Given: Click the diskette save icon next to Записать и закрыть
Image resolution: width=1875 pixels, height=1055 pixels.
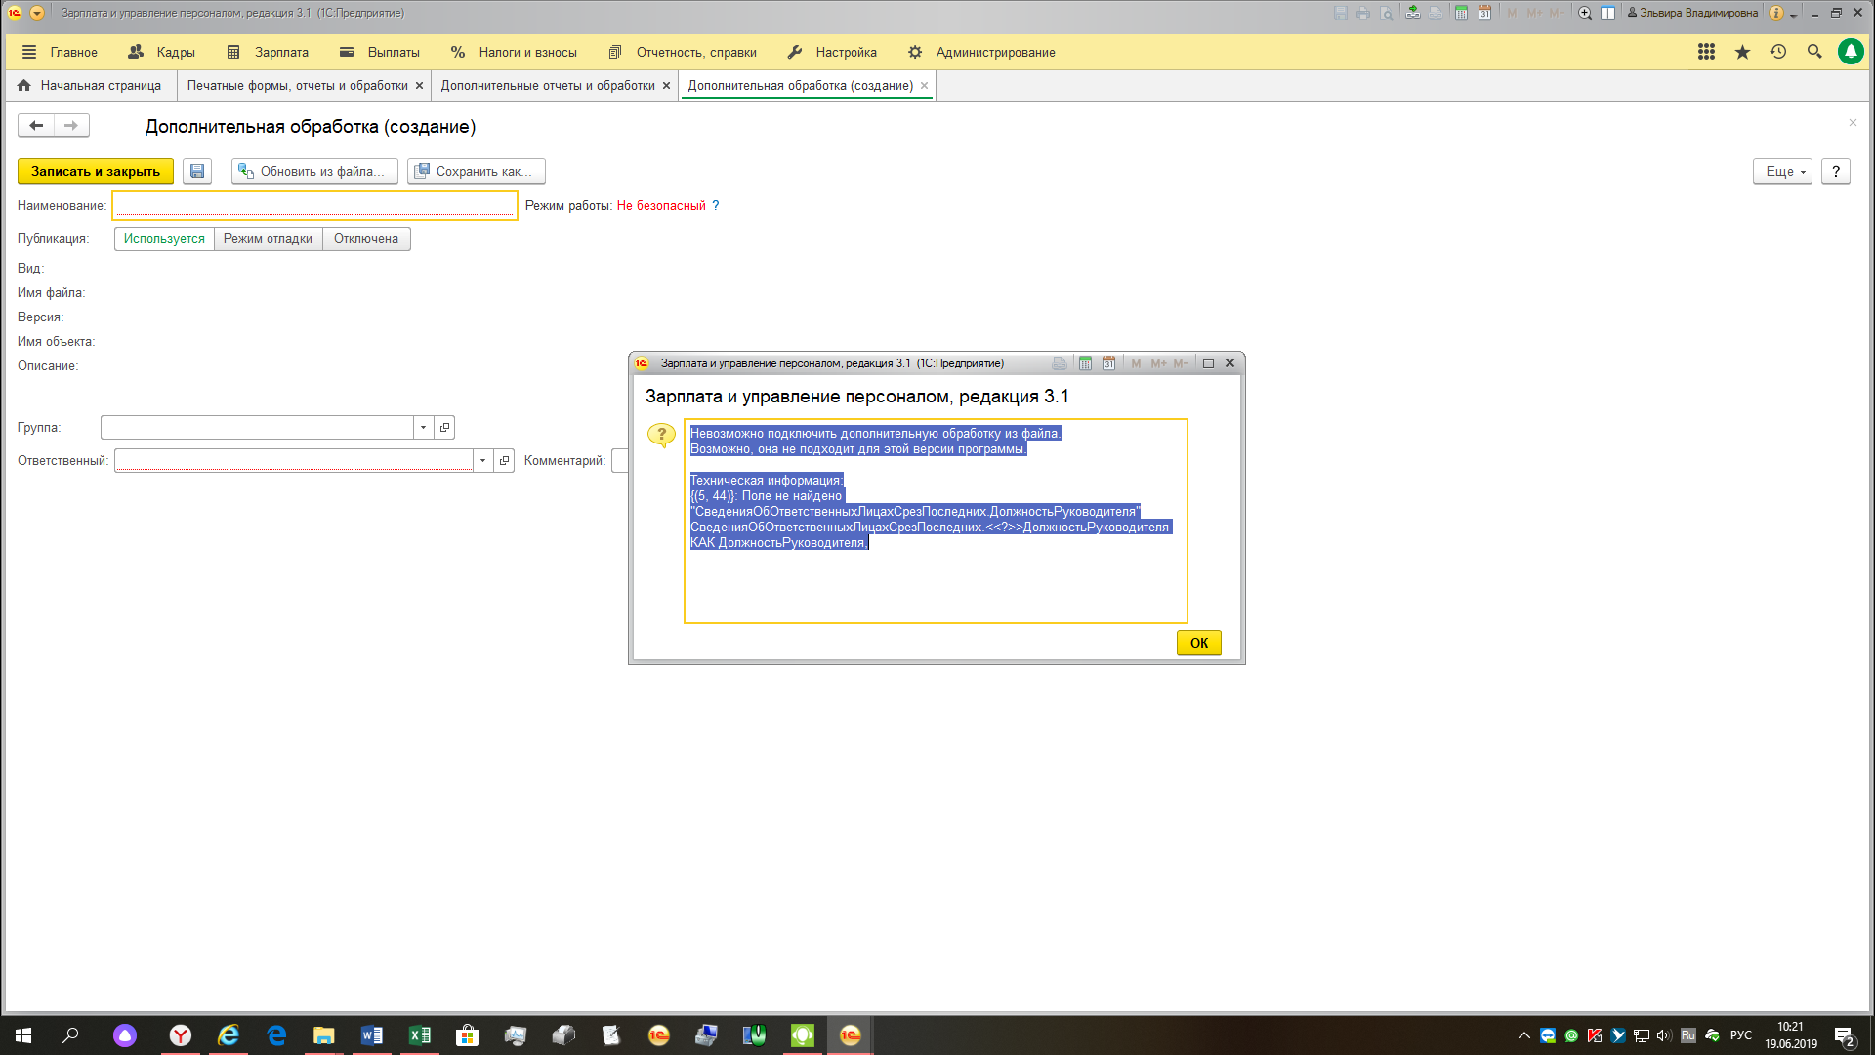Looking at the screenshot, I should tap(197, 171).
